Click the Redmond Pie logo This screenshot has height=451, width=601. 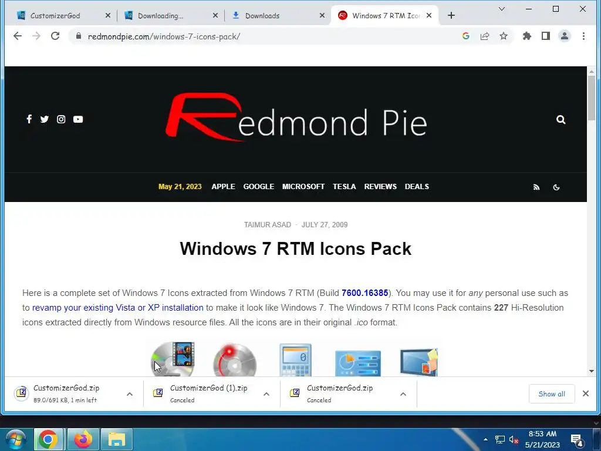coord(296,117)
